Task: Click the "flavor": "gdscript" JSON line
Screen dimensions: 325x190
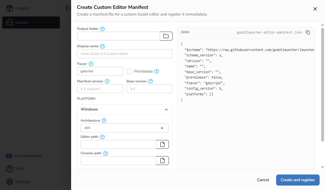Action: coord(205,83)
